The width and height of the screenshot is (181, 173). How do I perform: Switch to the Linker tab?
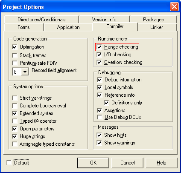[157, 27]
